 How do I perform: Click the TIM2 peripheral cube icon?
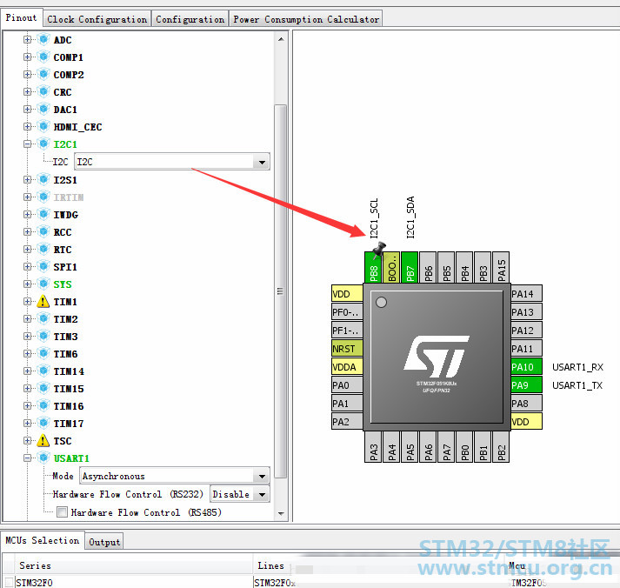tap(43, 318)
